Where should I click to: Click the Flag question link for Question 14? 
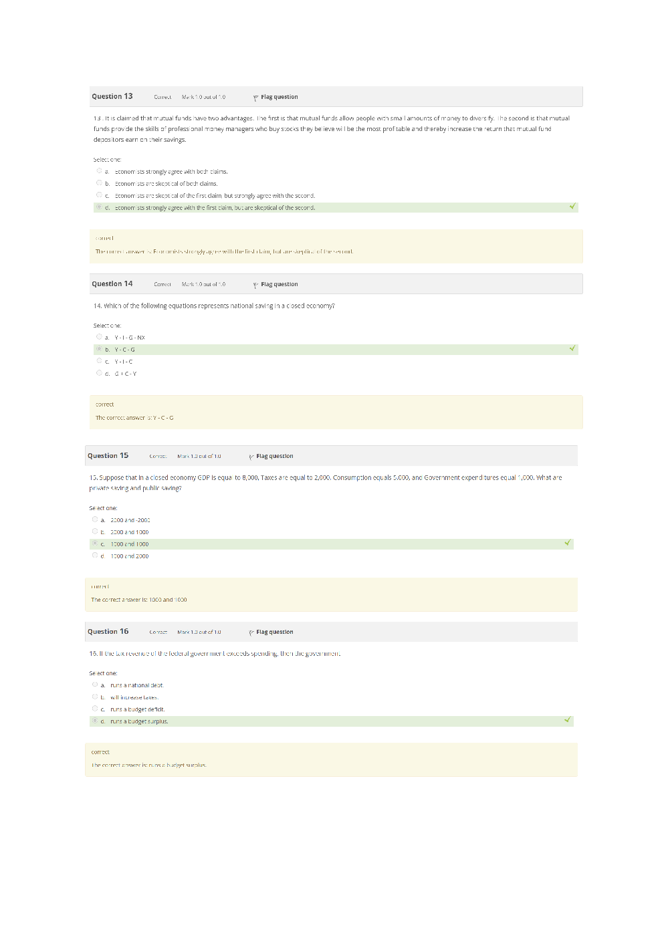pyautogui.click(x=280, y=284)
